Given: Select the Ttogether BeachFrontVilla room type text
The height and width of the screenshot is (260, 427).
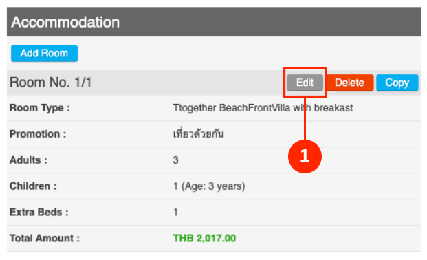Looking at the screenshot, I should click(x=263, y=108).
